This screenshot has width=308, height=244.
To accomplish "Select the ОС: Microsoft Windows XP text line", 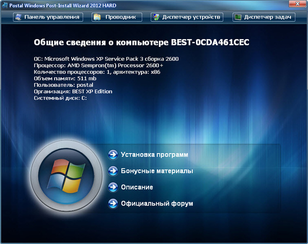I will pos(106,59).
